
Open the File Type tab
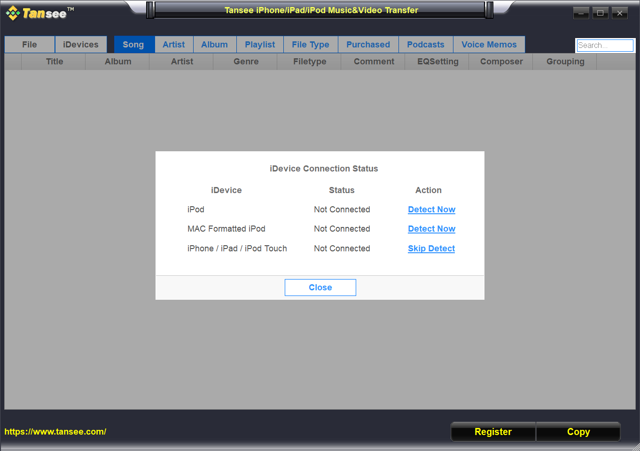(x=311, y=45)
